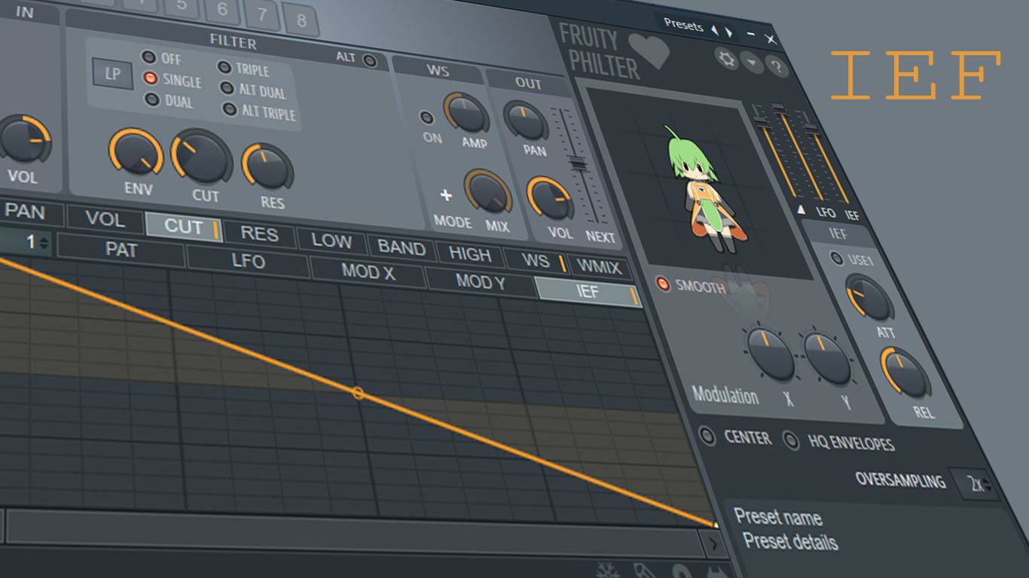Viewport: 1029px width, 578px height.
Task: Toggle the filter ALT switch
Action: (x=369, y=60)
